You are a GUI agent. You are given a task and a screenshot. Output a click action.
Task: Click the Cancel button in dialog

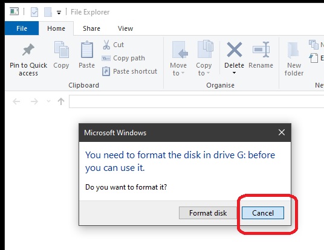pos(263,213)
